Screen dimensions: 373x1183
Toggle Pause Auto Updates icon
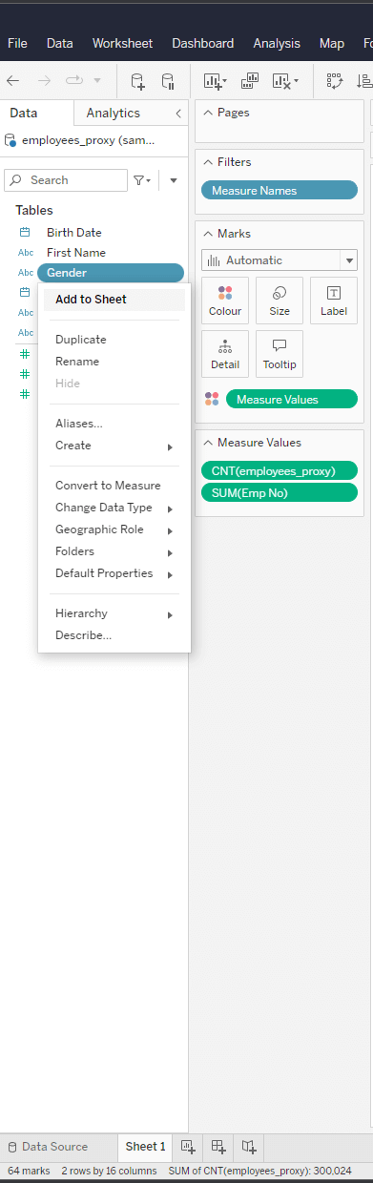[168, 81]
